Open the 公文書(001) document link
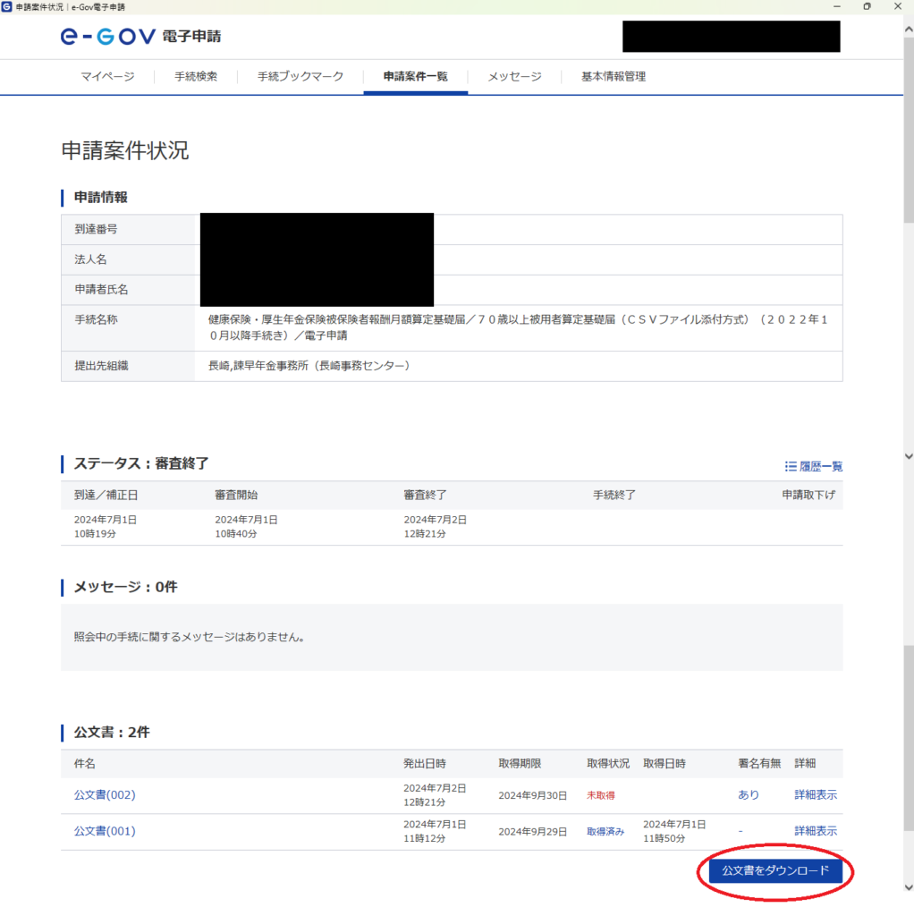 pos(105,831)
